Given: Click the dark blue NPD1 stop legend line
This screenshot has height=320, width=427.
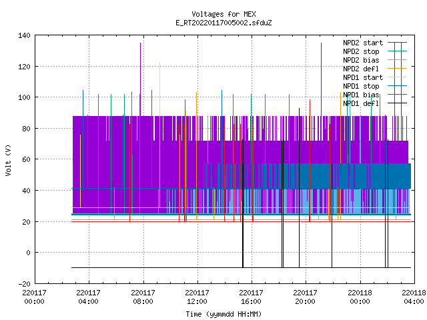Looking at the screenshot, I should 398,86.
